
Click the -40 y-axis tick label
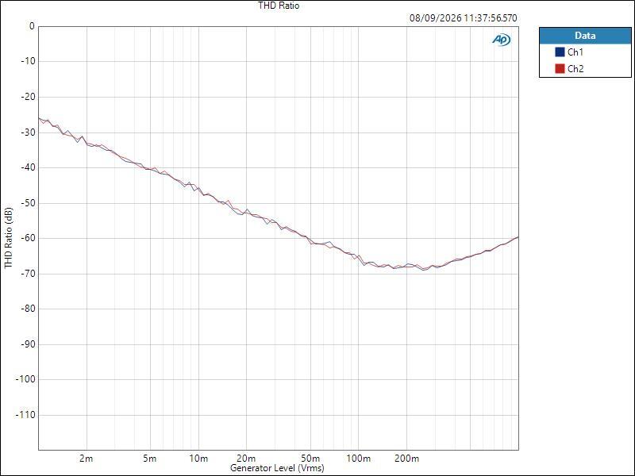click(x=28, y=167)
